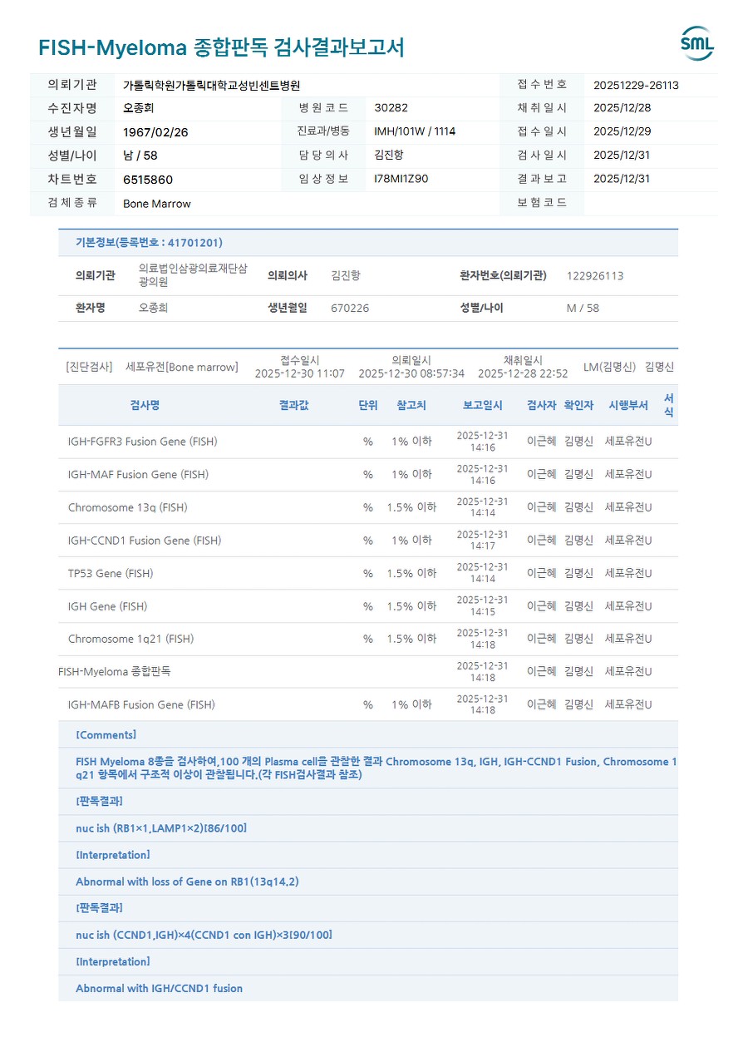This screenshot has width=748, height=1057.
Task: Select the 병원코드 value 30282
Action: (x=391, y=108)
